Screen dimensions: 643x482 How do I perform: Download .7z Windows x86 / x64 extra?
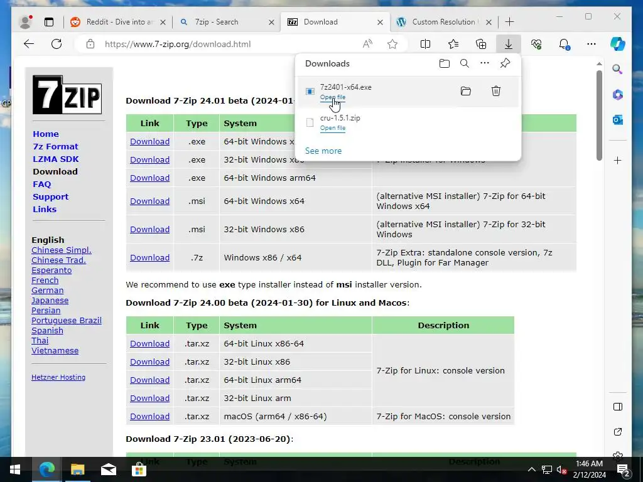(149, 258)
